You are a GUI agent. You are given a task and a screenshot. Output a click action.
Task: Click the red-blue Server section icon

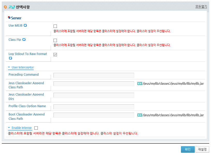click(x=9, y=18)
